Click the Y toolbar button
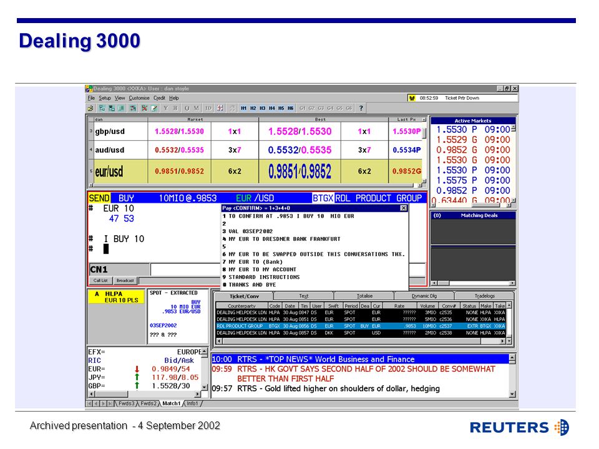This screenshot has width=599, height=449. 166,109
